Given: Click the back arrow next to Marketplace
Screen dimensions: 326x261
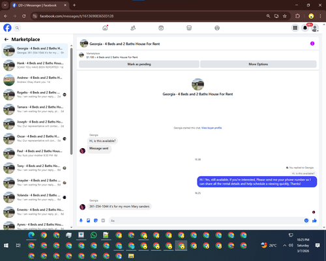Looking at the screenshot, I should click(7, 39).
